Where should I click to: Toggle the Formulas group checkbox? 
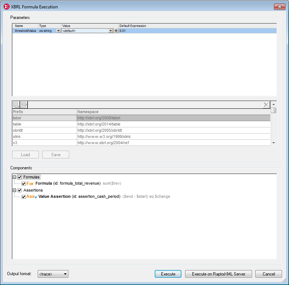coord(20,177)
